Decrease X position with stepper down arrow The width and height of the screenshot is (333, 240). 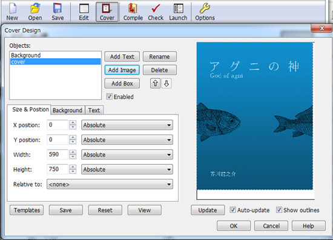73,127
